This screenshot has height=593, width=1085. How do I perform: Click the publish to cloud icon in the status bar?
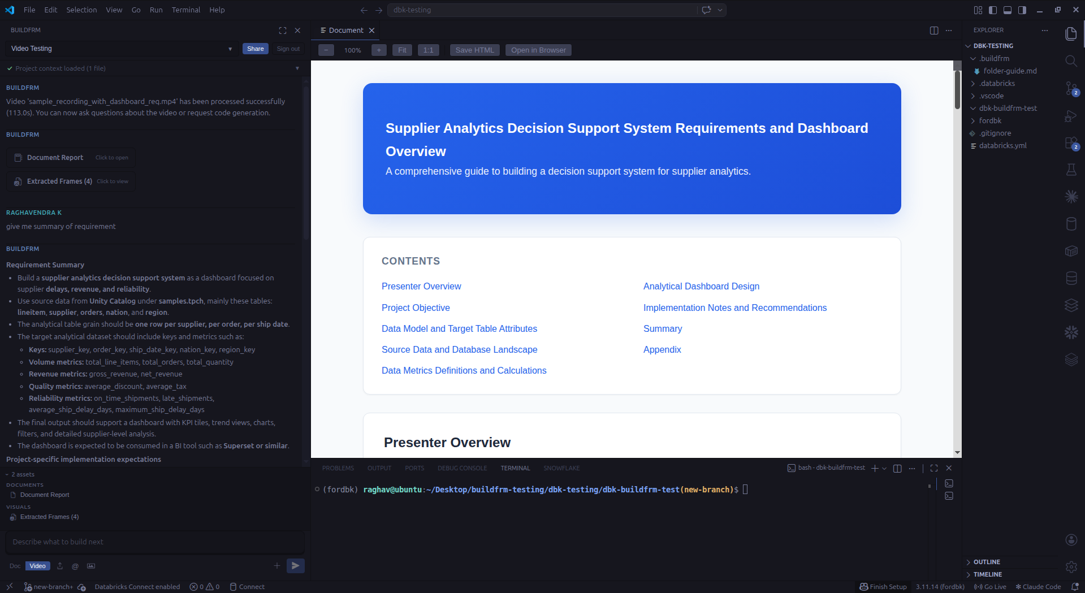(x=81, y=587)
